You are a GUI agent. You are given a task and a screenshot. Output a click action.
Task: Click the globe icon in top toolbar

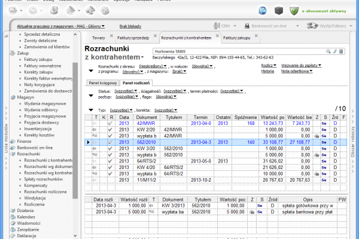point(262,11)
